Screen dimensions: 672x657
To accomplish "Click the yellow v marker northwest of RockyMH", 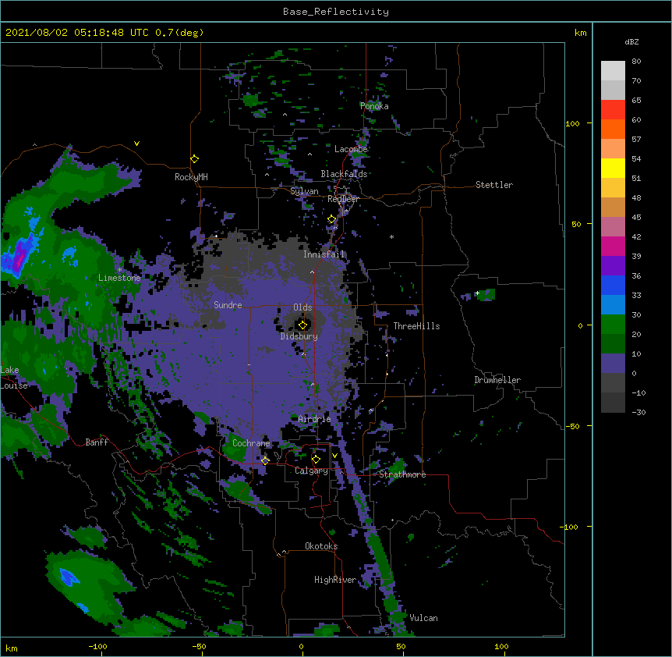I will point(136,144).
